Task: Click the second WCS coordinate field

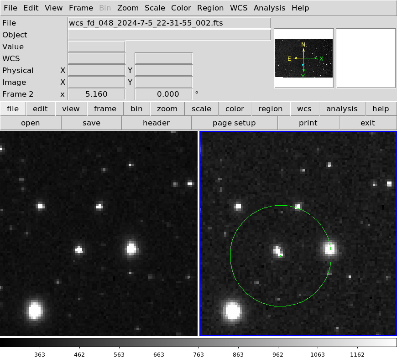Action: [163, 59]
